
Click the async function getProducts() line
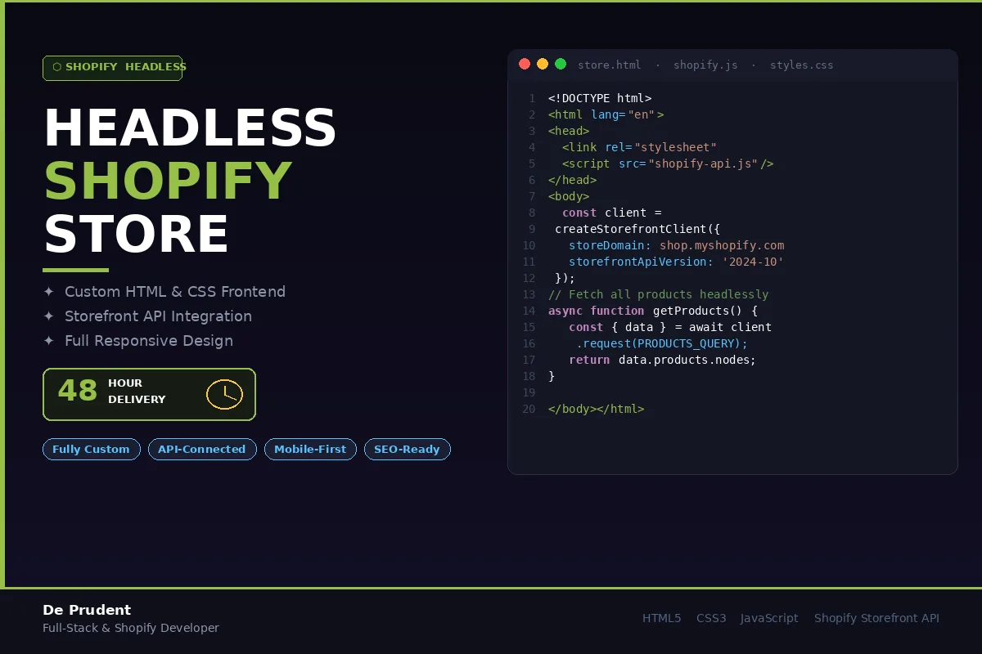(653, 311)
